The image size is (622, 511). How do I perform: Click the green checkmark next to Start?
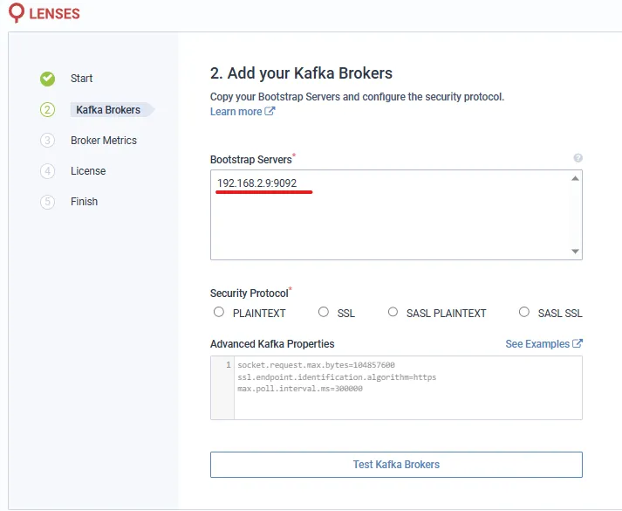click(48, 79)
